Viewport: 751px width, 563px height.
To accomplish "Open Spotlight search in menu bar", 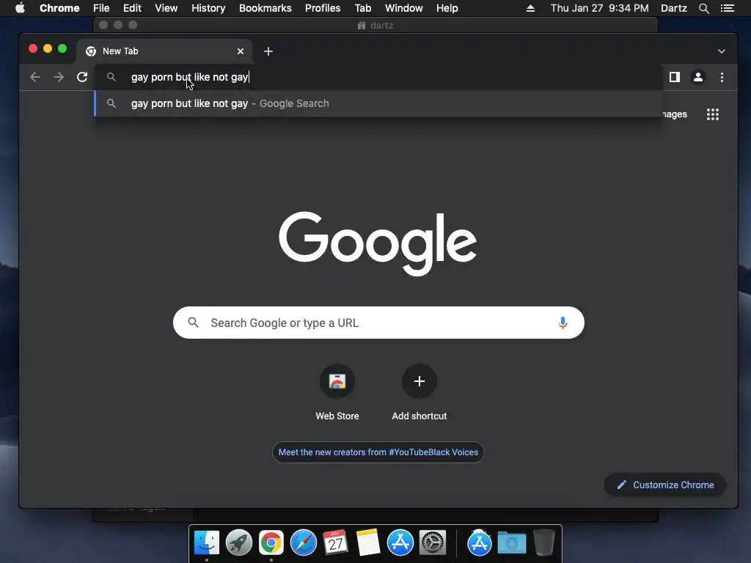I will tap(703, 8).
